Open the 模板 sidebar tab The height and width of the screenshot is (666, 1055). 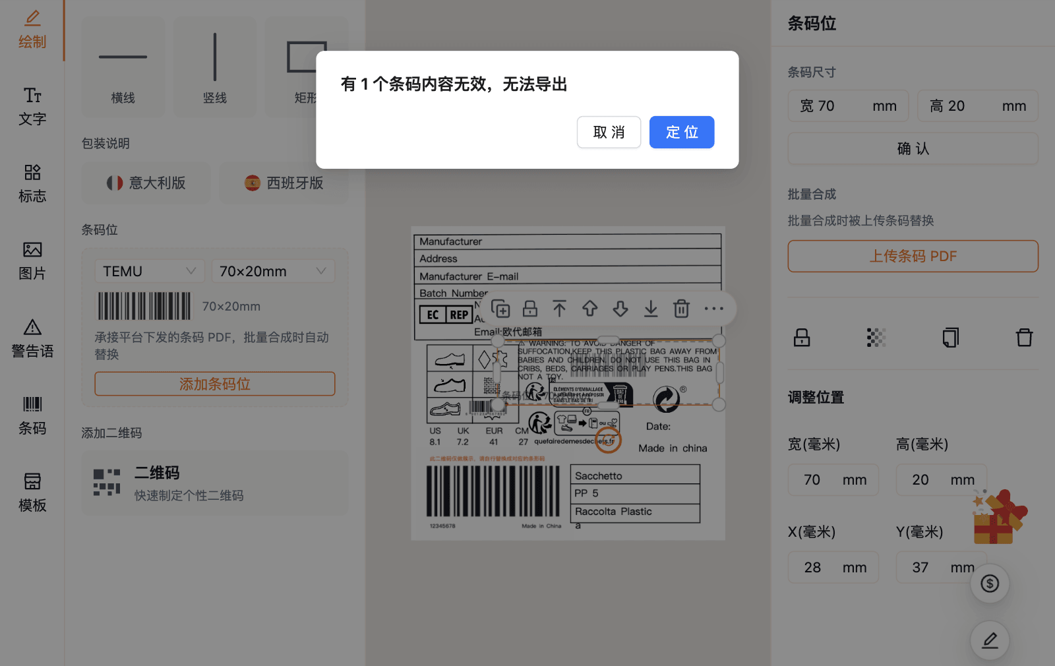[x=32, y=493]
